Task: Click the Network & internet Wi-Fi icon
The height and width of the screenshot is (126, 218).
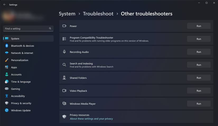Action: click(7, 53)
